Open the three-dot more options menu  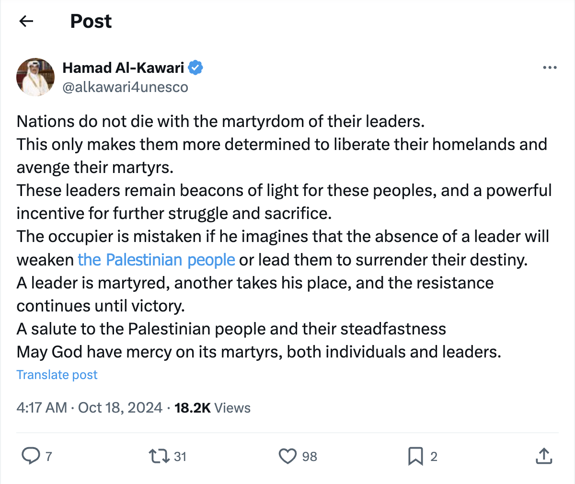550,68
